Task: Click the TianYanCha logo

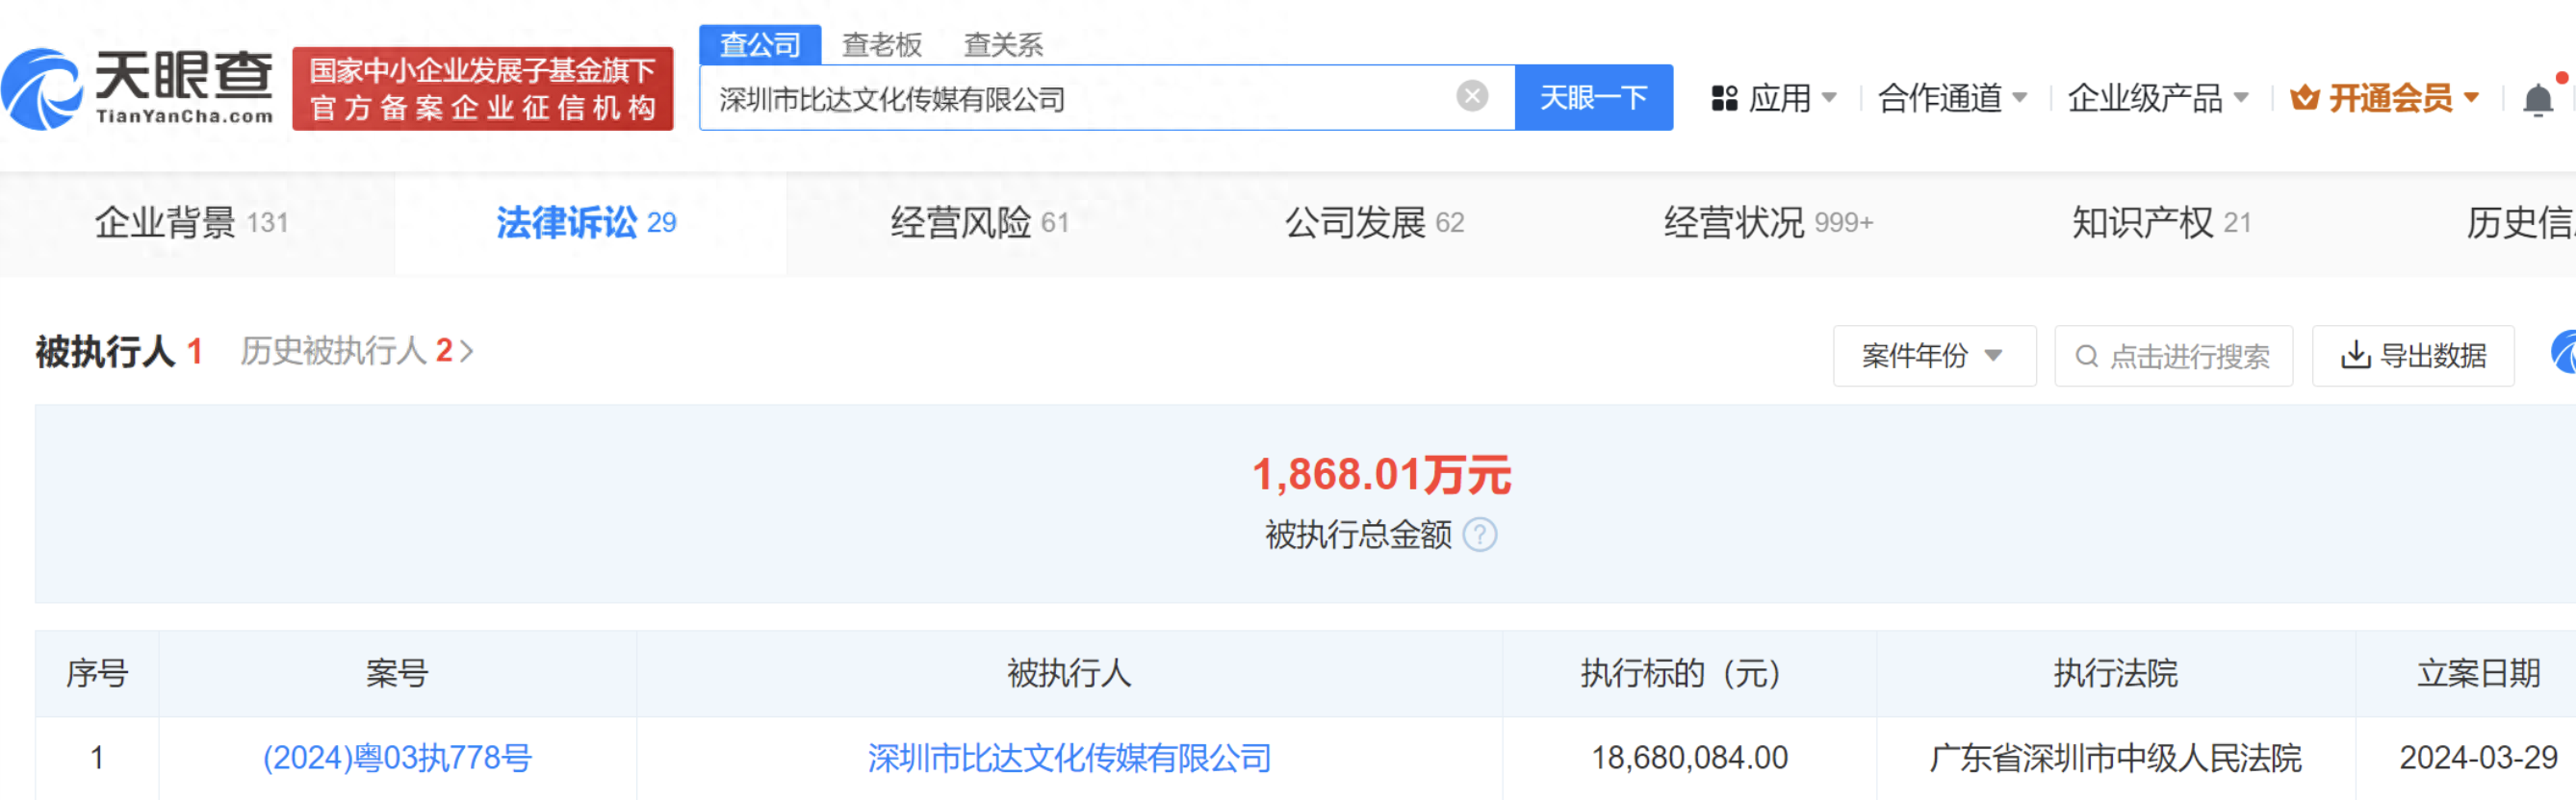Action: (x=138, y=88)
